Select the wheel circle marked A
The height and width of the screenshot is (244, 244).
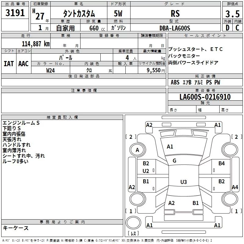[138, 150]
